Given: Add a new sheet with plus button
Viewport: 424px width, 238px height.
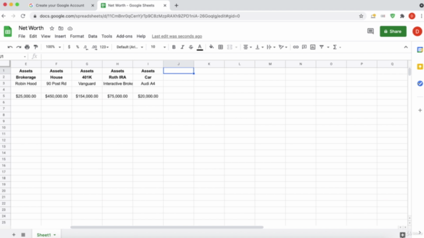Looking at the screenshot, I should click(13, 235).
